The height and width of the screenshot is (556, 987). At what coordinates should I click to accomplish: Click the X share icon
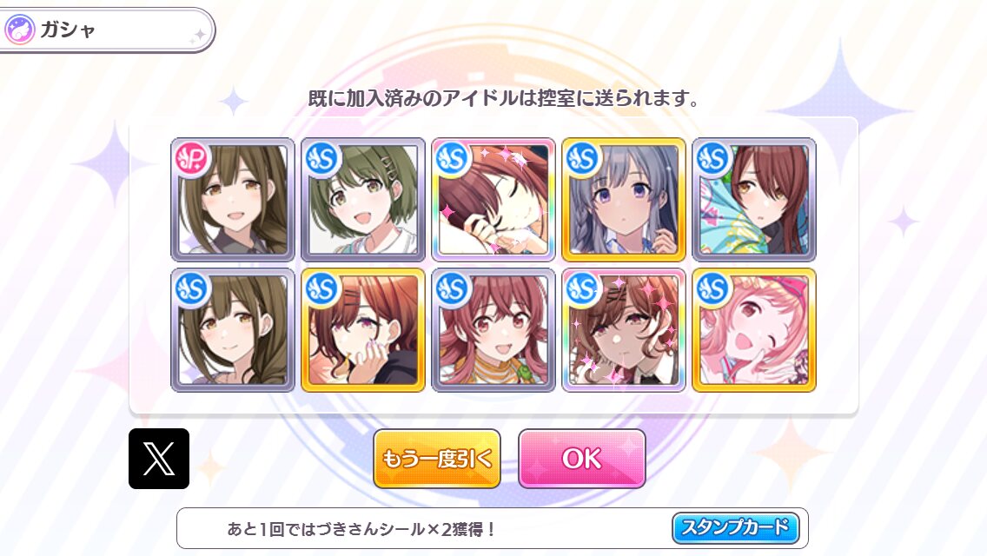point(159,459)
